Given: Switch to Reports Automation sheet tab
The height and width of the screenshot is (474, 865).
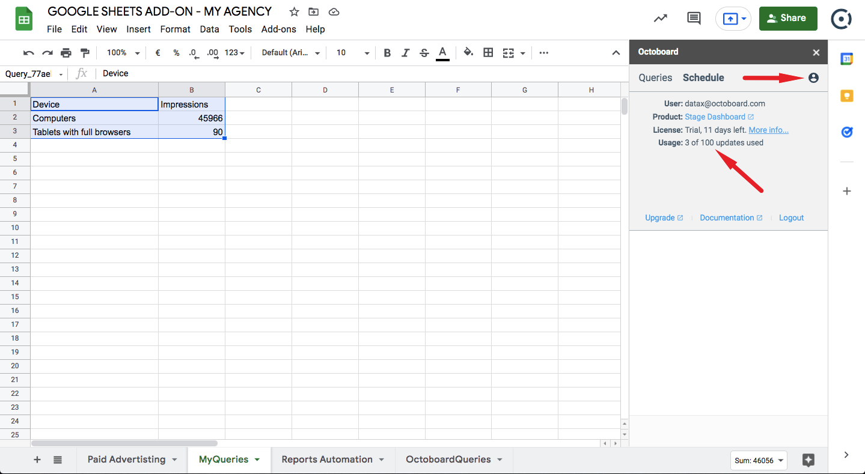Looking at the screenshot, I should [x=327, y=460].
